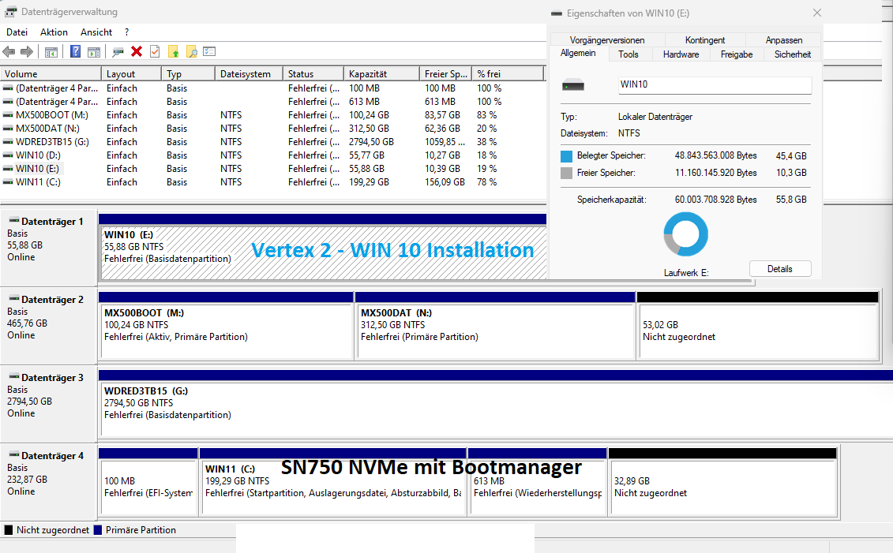The height and width of the screenshot is (553, 893).
Task: Toggle the action pane toolbar icon
Action: point(94,52)
